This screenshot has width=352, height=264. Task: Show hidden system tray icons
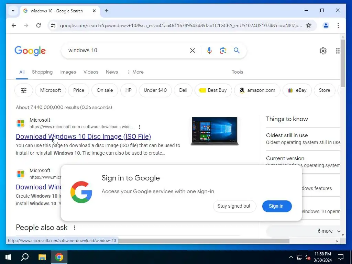pos(291,257)
